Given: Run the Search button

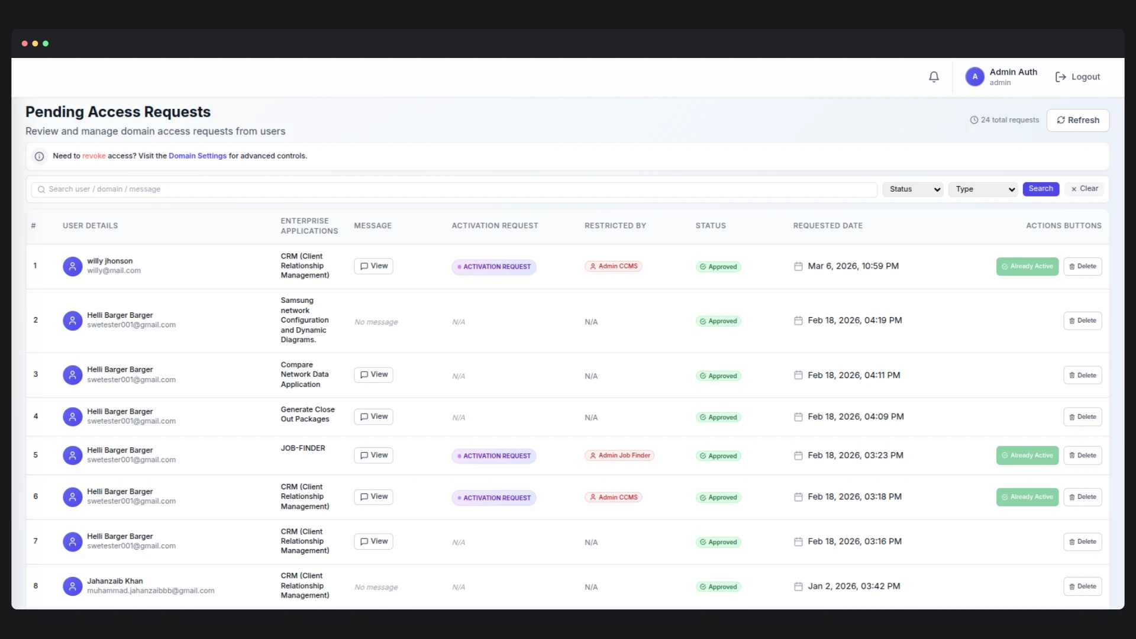Looking at the screenshot, I should [x=1041, y=189].
